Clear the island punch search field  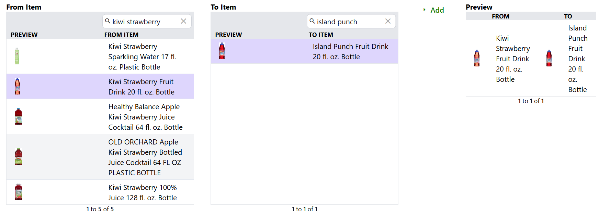(x=388, y=21)
